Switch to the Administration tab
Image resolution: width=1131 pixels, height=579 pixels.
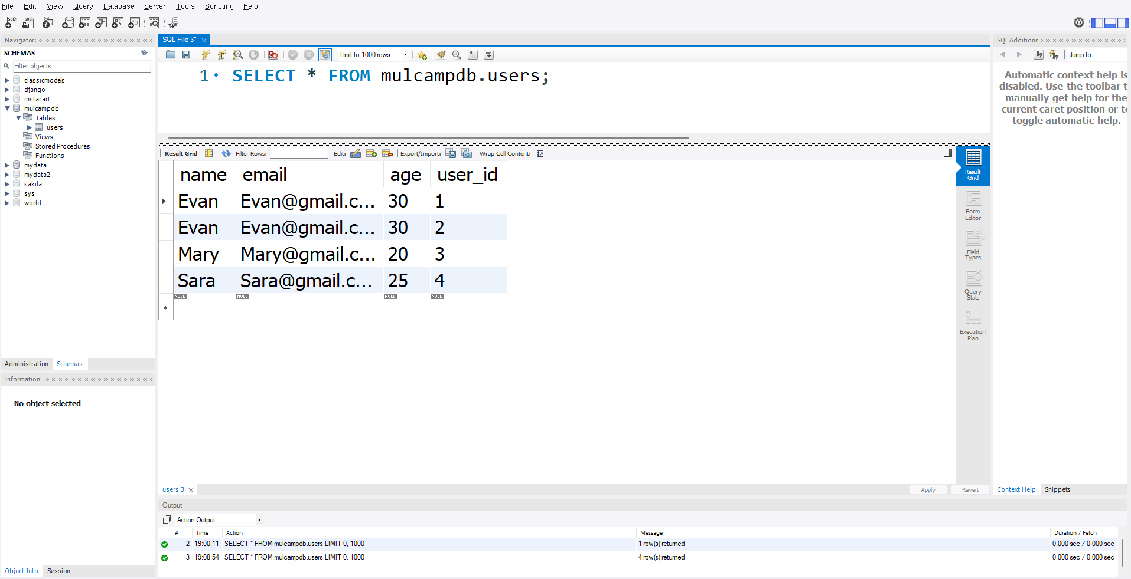tap(26, 364)
